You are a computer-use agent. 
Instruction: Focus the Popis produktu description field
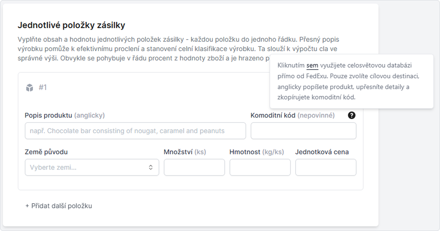pos(135,131)
